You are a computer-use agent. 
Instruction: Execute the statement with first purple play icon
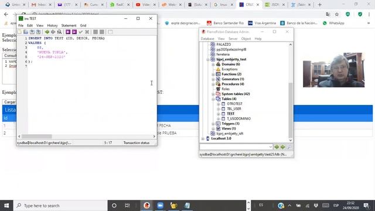(68, 32)
